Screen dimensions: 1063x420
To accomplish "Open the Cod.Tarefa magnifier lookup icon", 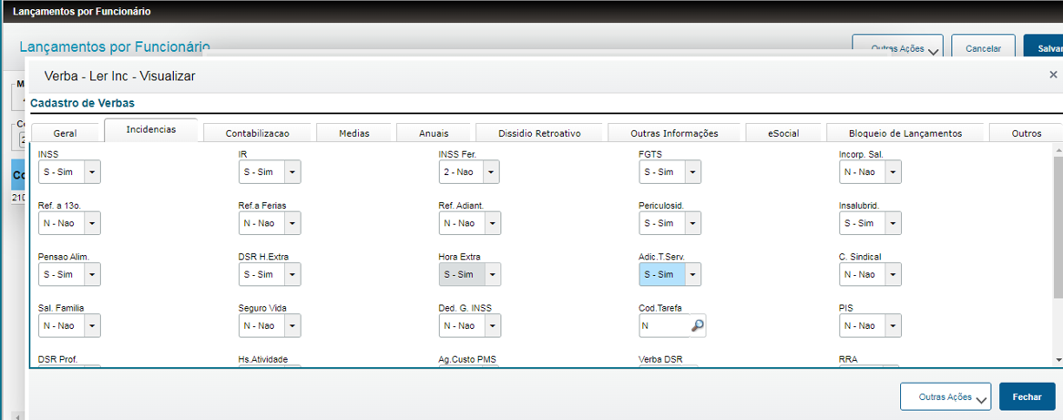I will pyautogui.click(x=698, y=326).
